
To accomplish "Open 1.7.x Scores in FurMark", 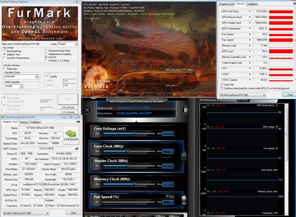I will [68, 112].
